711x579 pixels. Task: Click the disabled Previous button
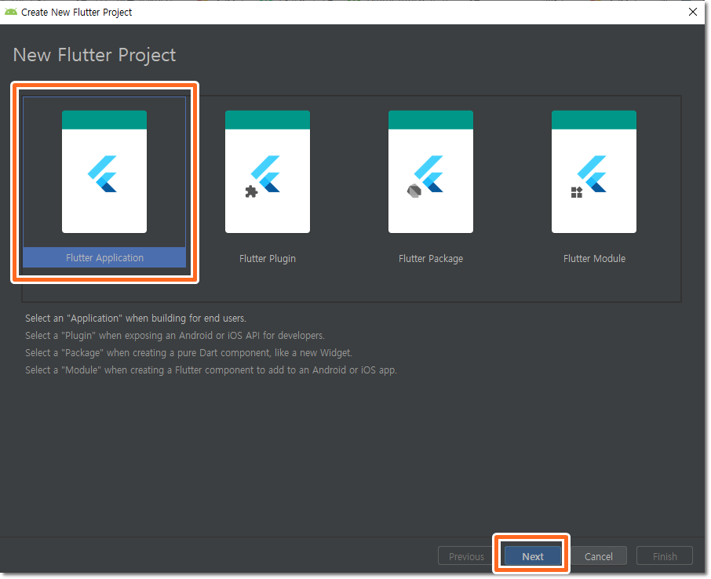(466, 556)
